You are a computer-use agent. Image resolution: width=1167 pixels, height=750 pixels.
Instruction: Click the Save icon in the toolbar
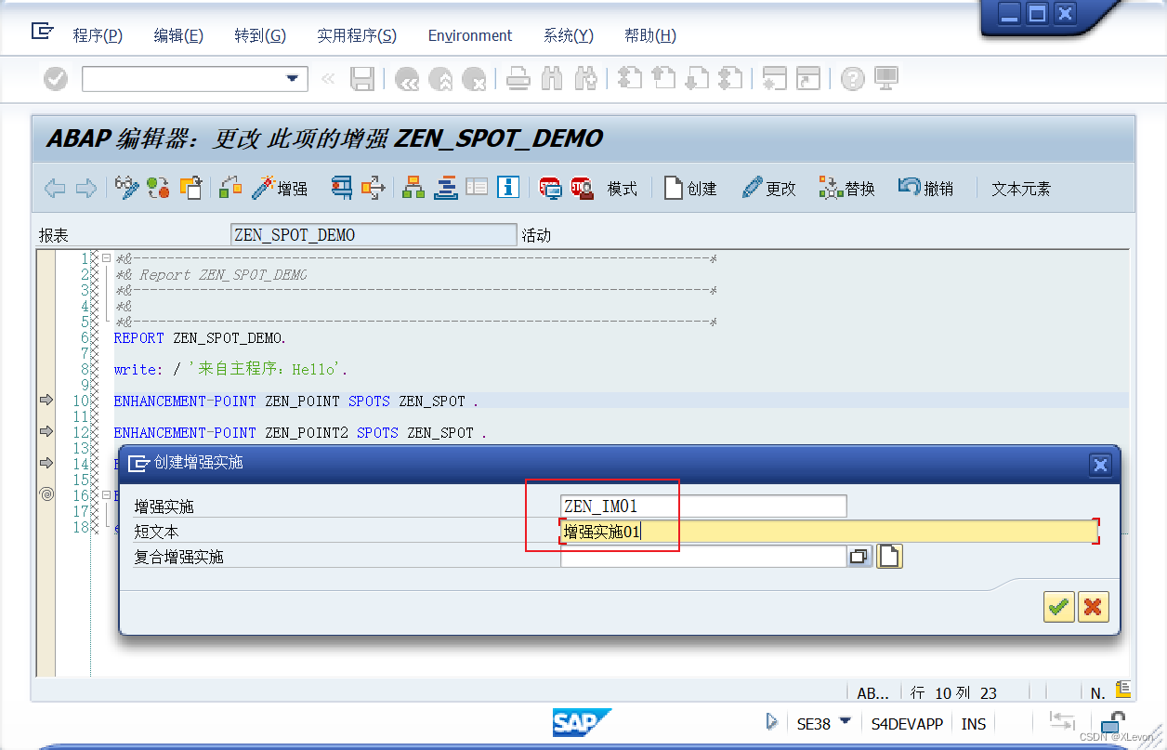362,79
